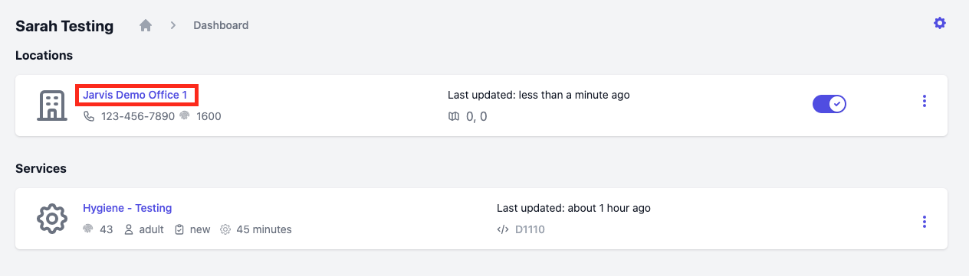Click the Sarah Testing page title
The image size is (969, 276).
[64, 26]
